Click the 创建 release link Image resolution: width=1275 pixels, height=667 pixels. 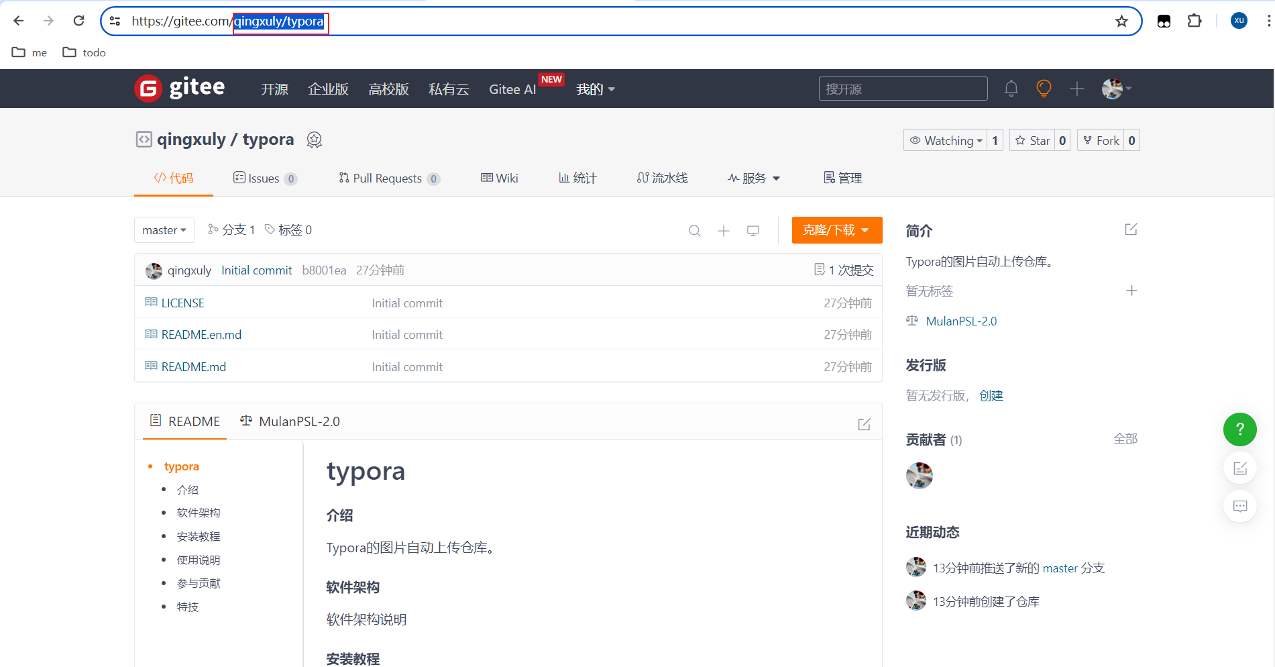click(x=991, y=395)
